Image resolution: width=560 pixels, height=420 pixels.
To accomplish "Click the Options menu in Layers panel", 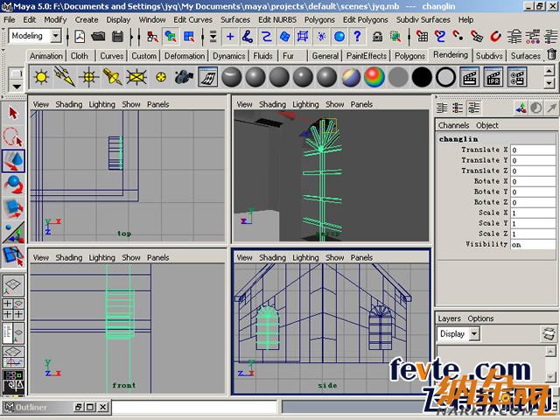I will pos(480,318).
